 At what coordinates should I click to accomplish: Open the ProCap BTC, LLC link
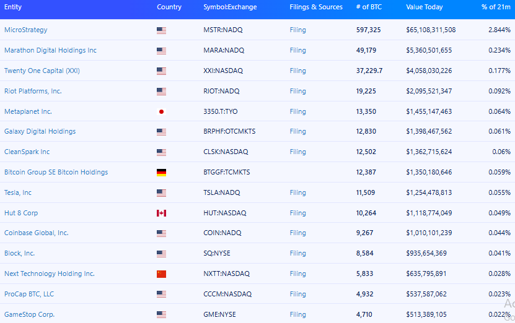(29, 294)
